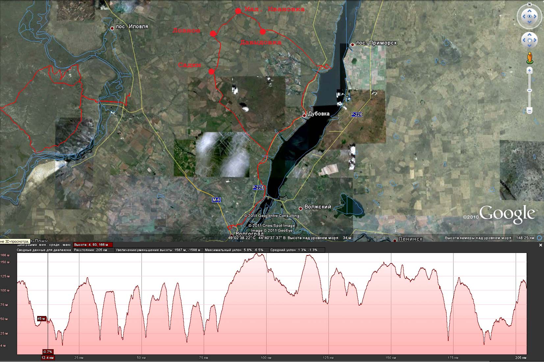The height and width of the screenshot is (362, 544).
Task: Click the red waypoint dot at Лозное
Action: pyautogui.click(x=213, y=34)
